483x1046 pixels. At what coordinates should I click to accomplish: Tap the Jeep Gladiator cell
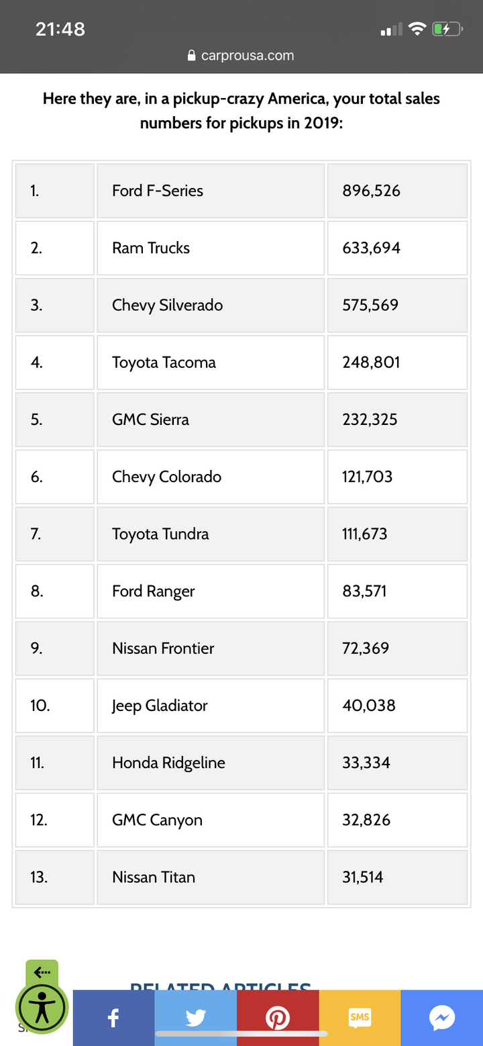(x=211, y=706)
